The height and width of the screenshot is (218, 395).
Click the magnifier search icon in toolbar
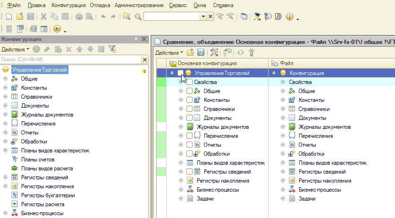(x=138, y=17)
